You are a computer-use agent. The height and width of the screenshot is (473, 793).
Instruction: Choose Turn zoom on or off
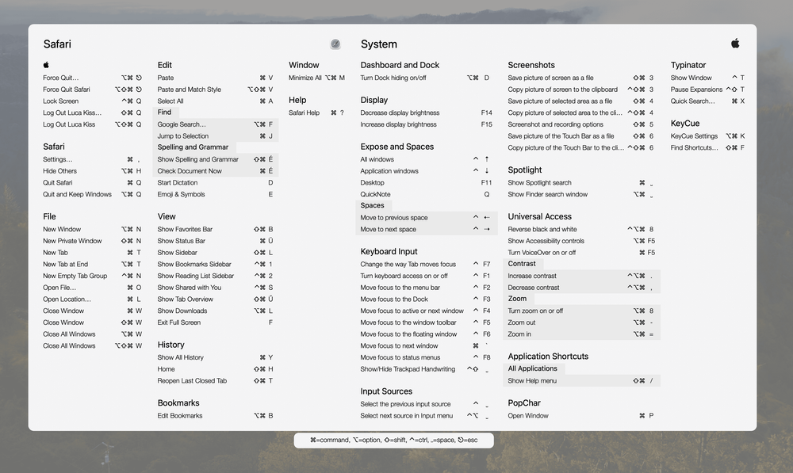click(x=581, y=311)
